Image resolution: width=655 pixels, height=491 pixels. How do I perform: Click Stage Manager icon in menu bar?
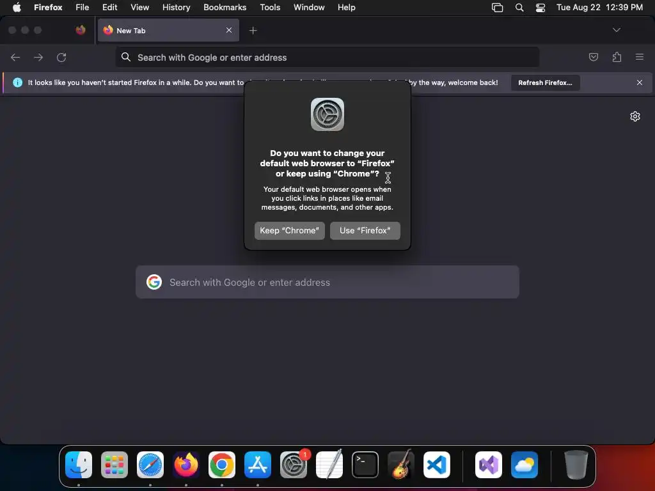point(497,7)
